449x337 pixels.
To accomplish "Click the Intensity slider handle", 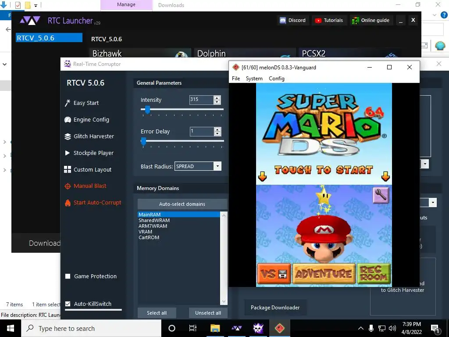I will click(147, 109).
